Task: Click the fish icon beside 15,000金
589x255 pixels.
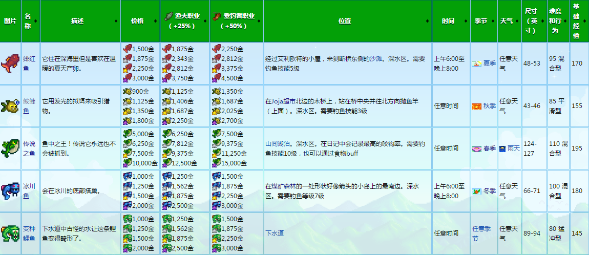Action: tap(216, 163)
